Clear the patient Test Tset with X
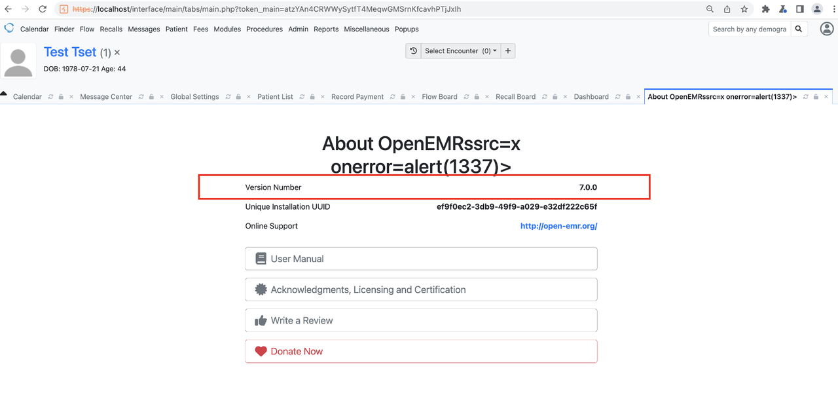Viewport: 838px width, 393px height. tap(117, 52)
